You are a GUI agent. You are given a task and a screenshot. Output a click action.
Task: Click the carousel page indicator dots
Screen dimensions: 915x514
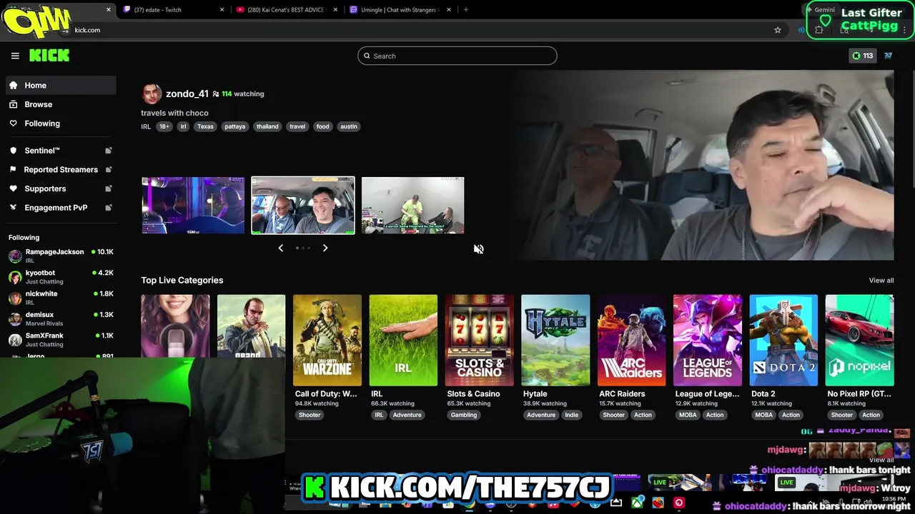click(303, 248)
